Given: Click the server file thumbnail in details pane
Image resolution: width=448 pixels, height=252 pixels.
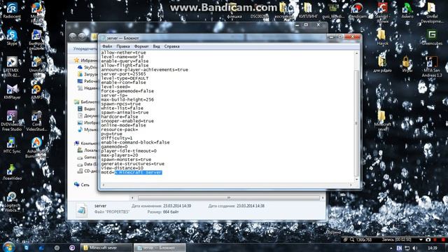Looking at the screenshot, I should [x=82, y=210].
